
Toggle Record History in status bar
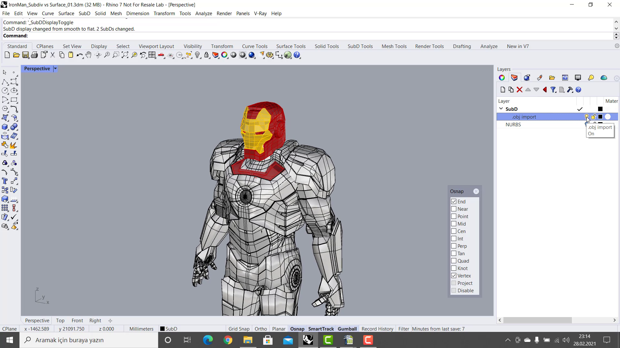(x=377, y=329)
